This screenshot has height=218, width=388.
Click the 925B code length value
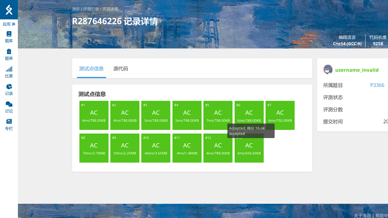point(378,44)
